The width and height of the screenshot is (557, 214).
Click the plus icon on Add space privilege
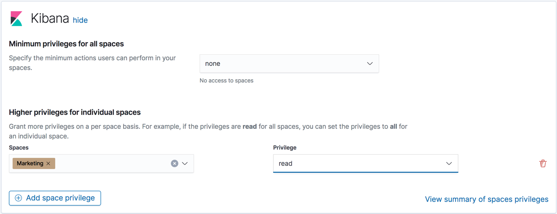(x=19, y=198)
